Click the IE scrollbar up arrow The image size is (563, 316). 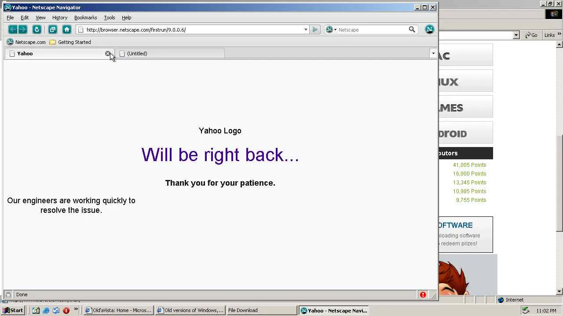559,44
